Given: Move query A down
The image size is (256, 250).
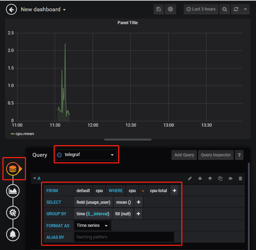Looking at the screenshot, I should click(200, 178).
